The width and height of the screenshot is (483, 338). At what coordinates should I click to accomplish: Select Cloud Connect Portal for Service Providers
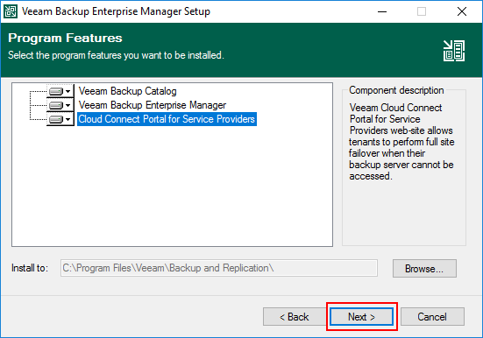(167, 119)
